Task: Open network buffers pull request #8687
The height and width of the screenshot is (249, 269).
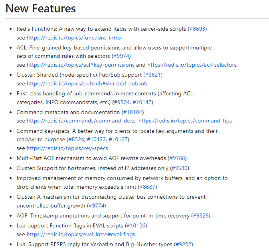Action: tap(147, 187)
